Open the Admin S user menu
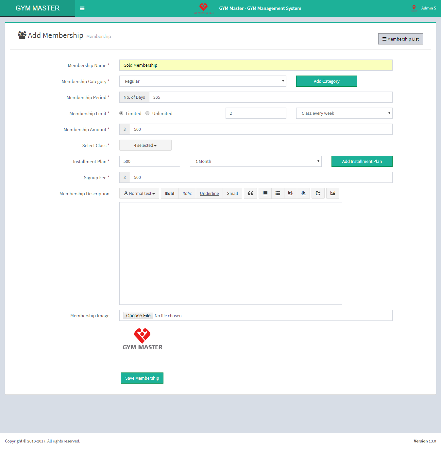 (x=428, y=8)
